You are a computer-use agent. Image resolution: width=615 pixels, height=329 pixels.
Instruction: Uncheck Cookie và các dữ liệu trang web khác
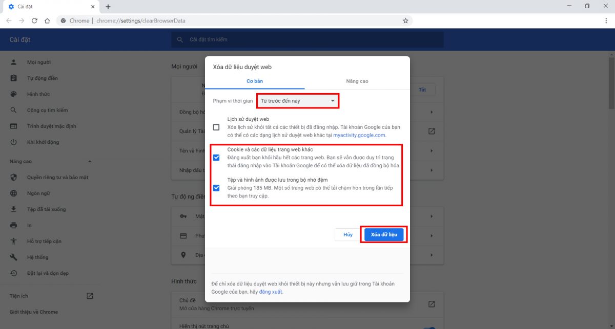coord(216,158)
